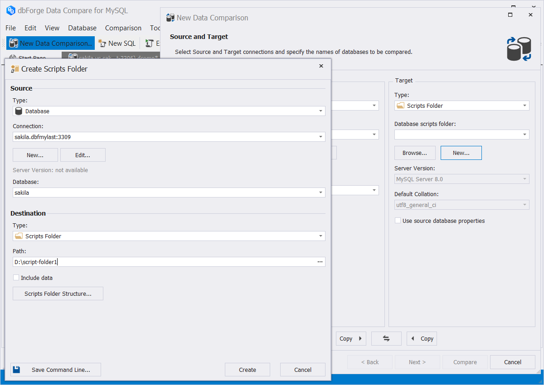Viewport: 544px width, 385px height.
Task: Click the browse ellipsis in Path field
Action: click(x=320, y=262)
